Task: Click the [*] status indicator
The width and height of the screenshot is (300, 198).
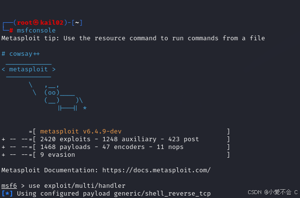Action: point(7,194)
